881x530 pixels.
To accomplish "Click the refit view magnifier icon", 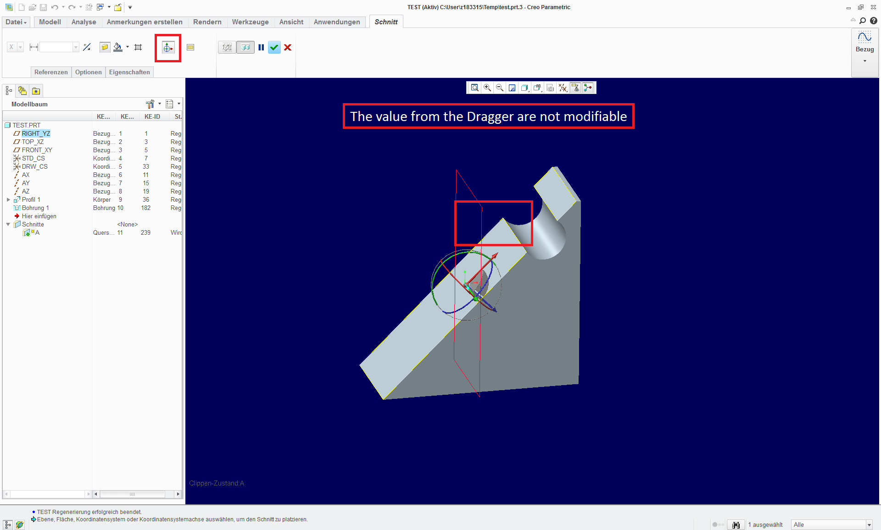I will (475, 88).
